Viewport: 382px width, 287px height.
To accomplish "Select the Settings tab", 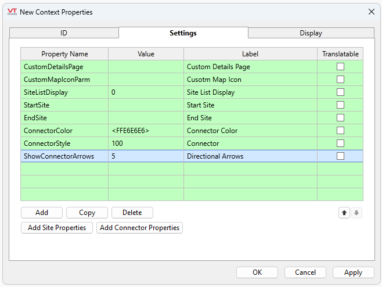I will [183, 33].
